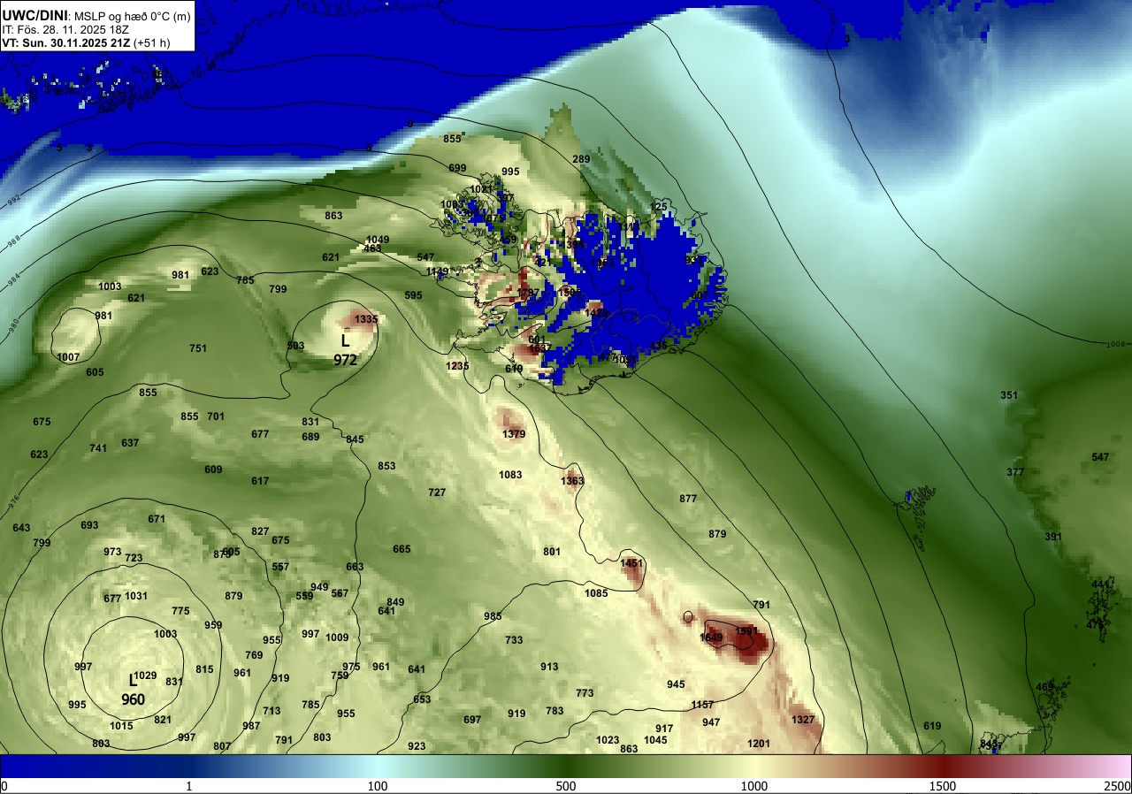
Task: Click the height value 289
Action: [x=581, y=159]
